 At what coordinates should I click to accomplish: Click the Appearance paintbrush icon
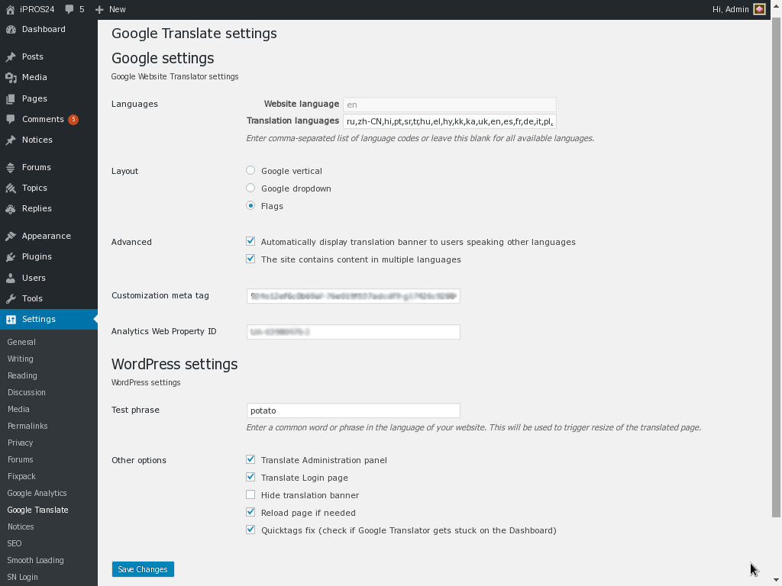[11, 237]
